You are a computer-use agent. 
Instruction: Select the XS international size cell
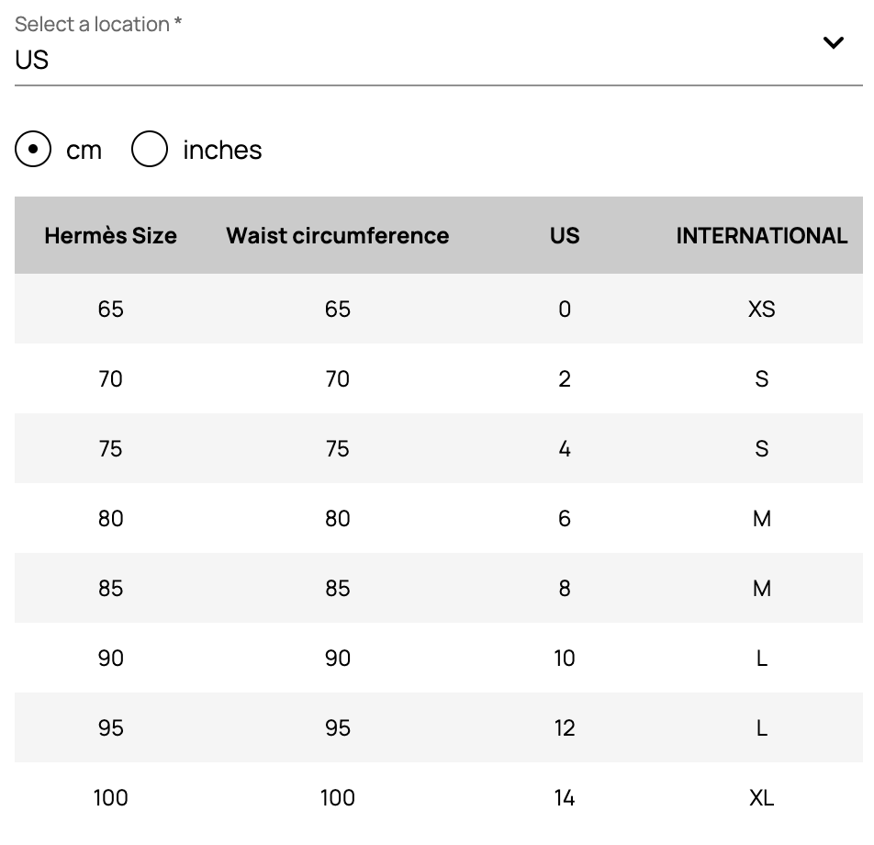[x=761, y=309]
